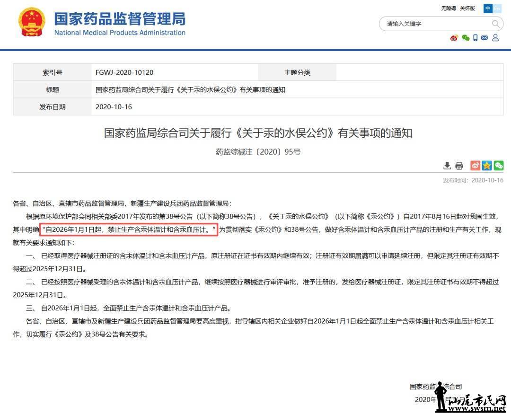Open the 关怀版 care version link
The image size is (511, 415).
467,9
